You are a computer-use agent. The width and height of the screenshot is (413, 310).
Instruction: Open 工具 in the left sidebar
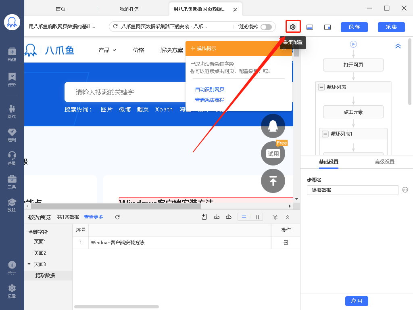[12, 182]
